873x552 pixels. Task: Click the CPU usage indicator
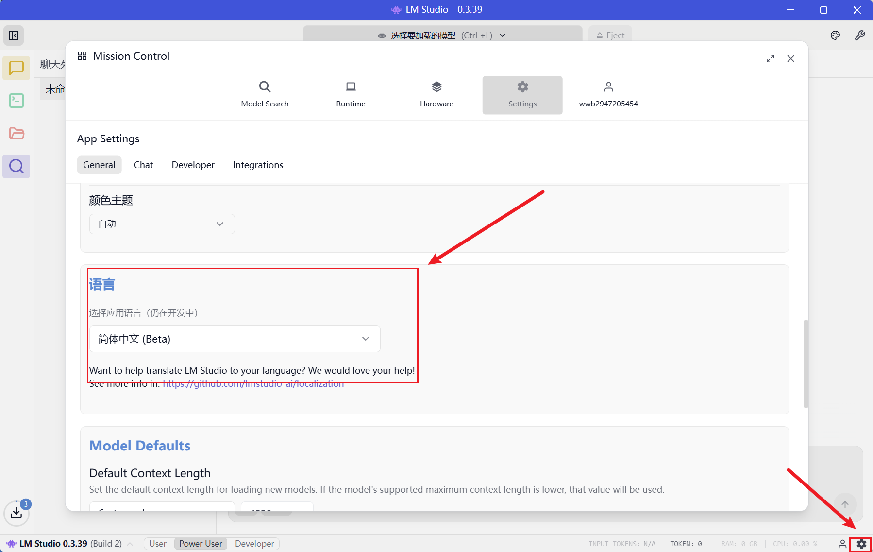795,544
